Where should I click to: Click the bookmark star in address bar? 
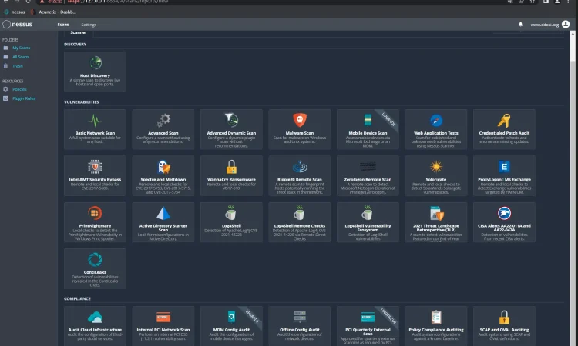(533, 2)
